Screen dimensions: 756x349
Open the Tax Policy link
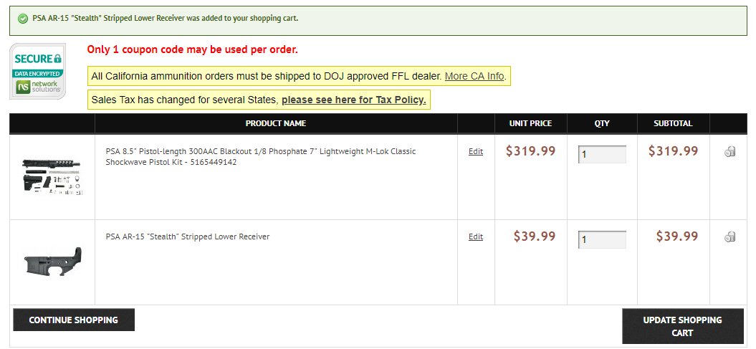pyautogui.click(x=353, y=100)
